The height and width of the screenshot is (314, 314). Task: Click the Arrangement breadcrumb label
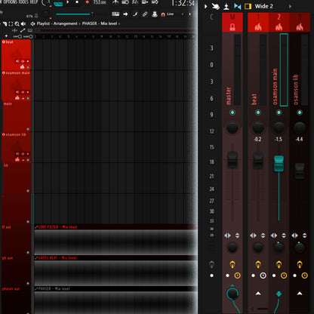(66, 23)
